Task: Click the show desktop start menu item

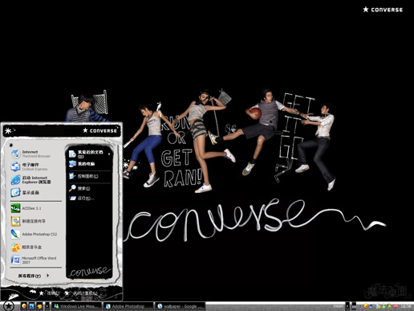Action: 26,192
